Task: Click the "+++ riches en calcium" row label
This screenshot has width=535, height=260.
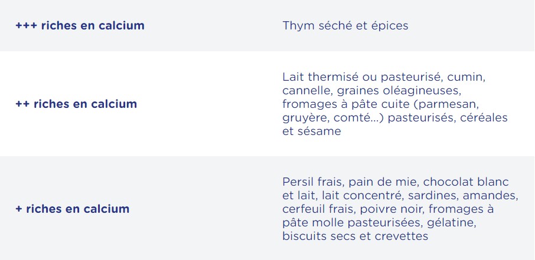Action: click(80, 26)
